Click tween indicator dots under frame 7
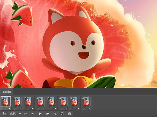157x117 pixels. coord(72,108)
